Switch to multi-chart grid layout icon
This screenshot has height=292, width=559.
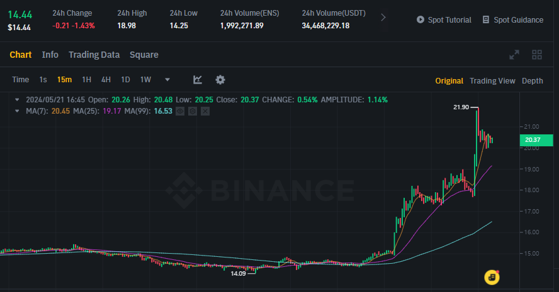tap(536, 55)
